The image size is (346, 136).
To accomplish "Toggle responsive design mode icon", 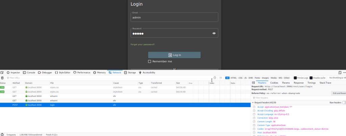I will tap(339, 72).
